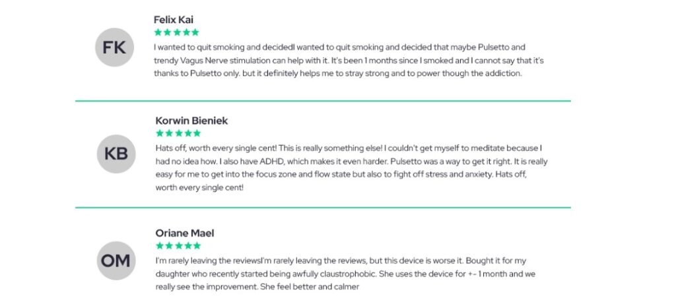Click Felix Kai's quit smoking review text

tap(349, 60)
